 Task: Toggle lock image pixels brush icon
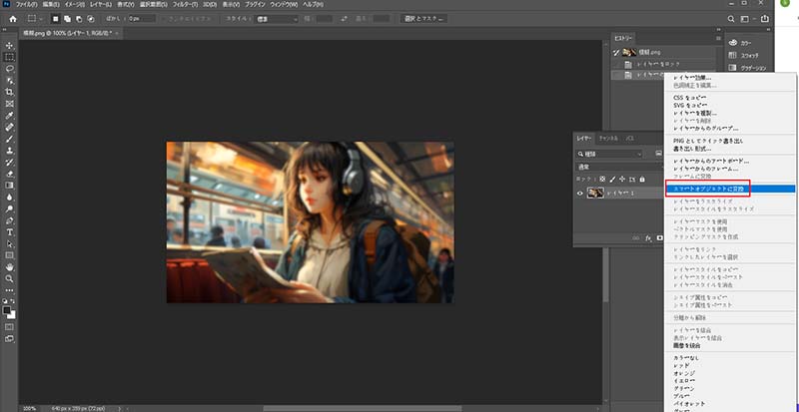click(x=613, y=180)
